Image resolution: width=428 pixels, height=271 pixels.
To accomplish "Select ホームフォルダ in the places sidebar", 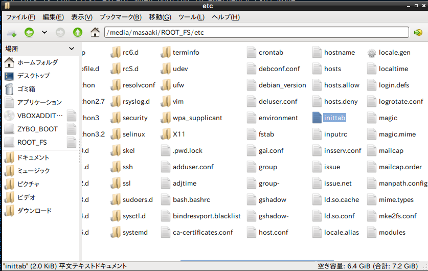I will point(38,62).
